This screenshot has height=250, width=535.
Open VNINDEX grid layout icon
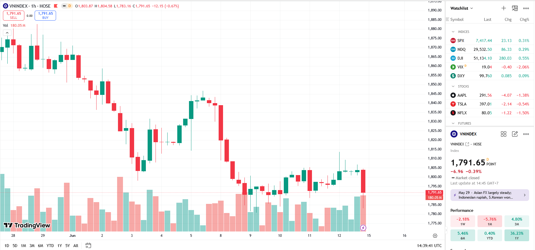(504, 134)
